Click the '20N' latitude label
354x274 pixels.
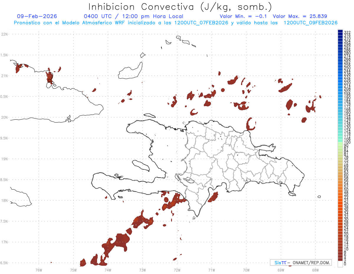(x=4, y=117)
